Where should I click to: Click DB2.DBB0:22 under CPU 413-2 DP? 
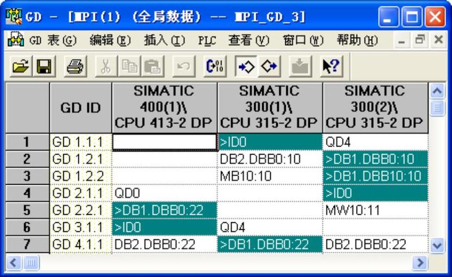[164, 244]
